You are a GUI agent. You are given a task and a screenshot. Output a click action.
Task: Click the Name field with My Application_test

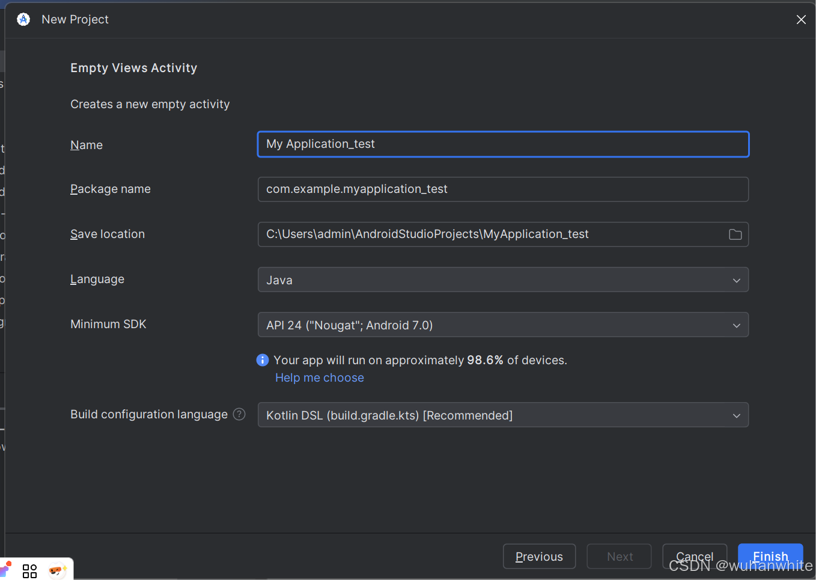click(503, 144)
